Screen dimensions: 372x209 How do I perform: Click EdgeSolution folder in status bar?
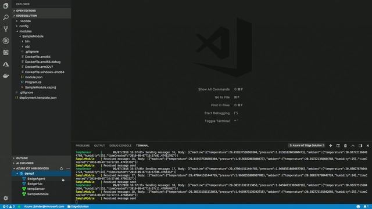click(78, 207)
